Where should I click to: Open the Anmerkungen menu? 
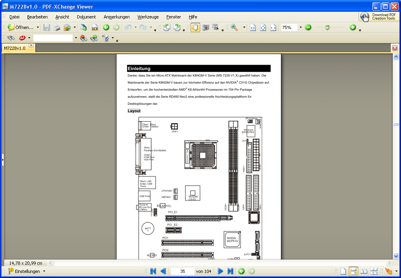117,17
